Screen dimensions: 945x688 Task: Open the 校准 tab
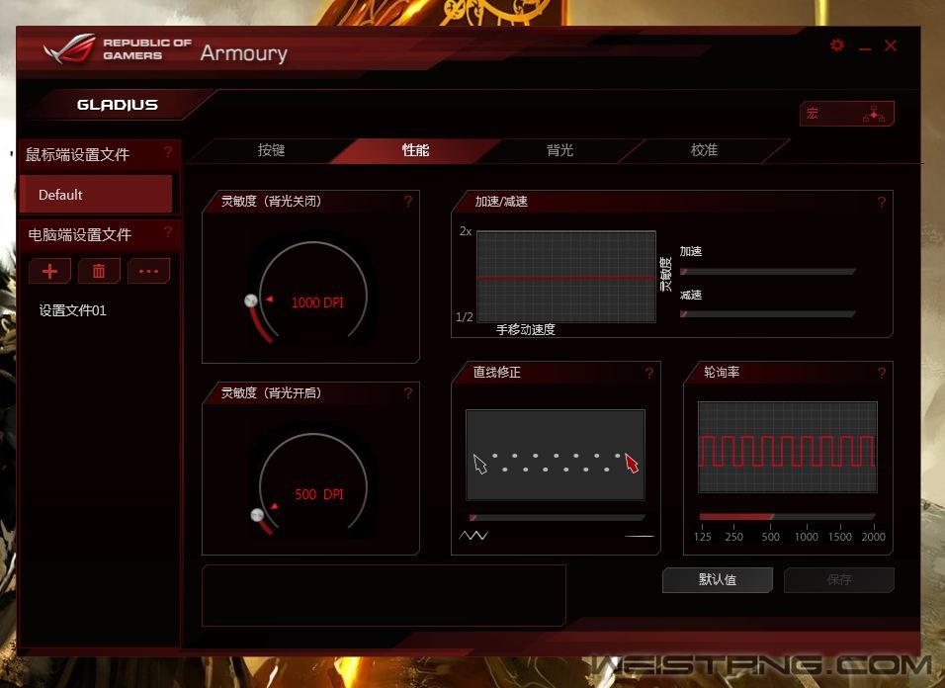(x=704, y=150)
